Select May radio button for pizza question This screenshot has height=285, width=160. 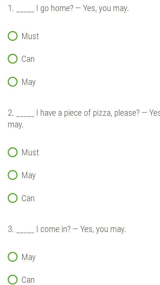[13, 175]
